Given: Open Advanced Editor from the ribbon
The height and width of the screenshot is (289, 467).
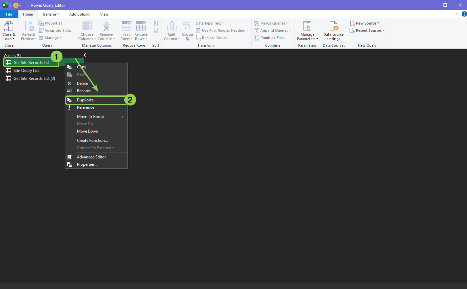Looking at the screenshot, I should pyautogui.click(x=55, y=30).
